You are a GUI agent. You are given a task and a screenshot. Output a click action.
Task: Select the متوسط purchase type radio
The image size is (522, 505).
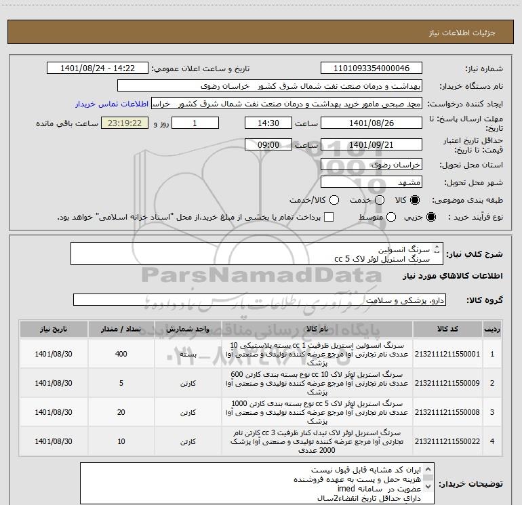click(391, 217)
